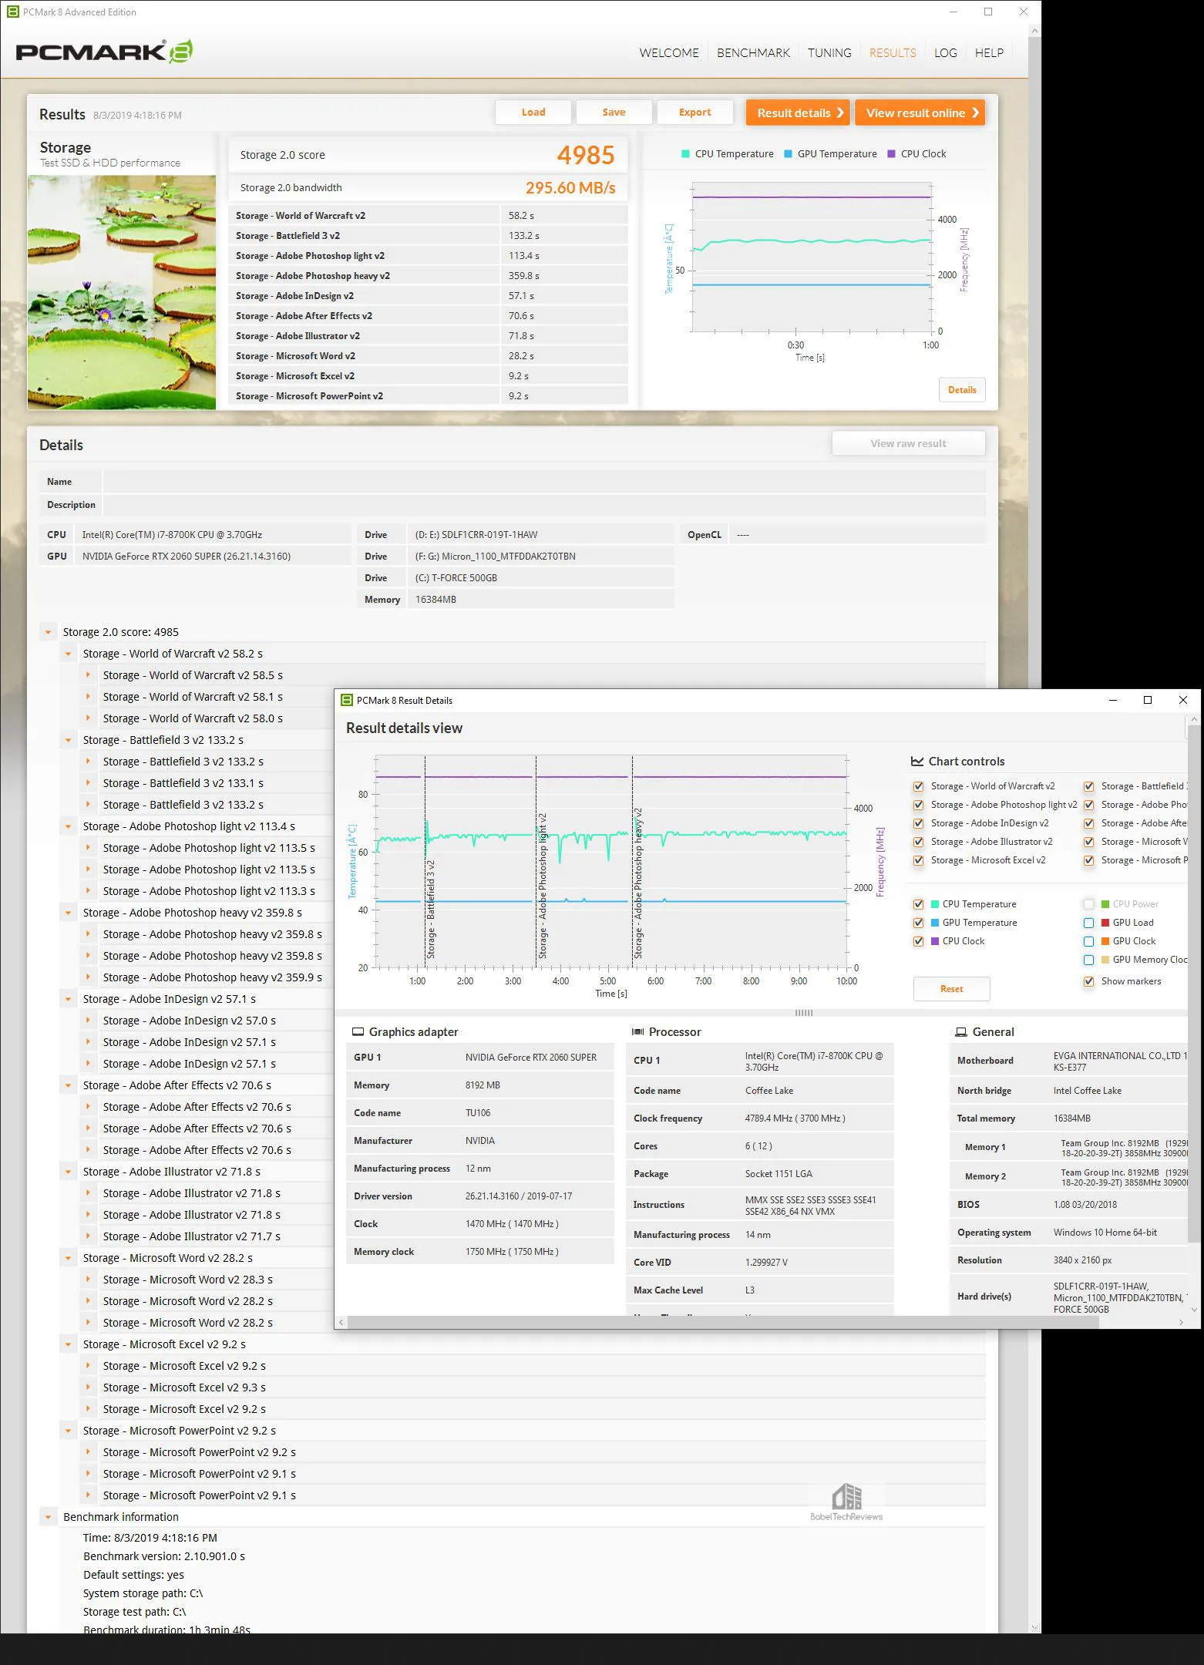
Task: Toggle the Show markers checkbox
Action: (x=1088, y=981)
